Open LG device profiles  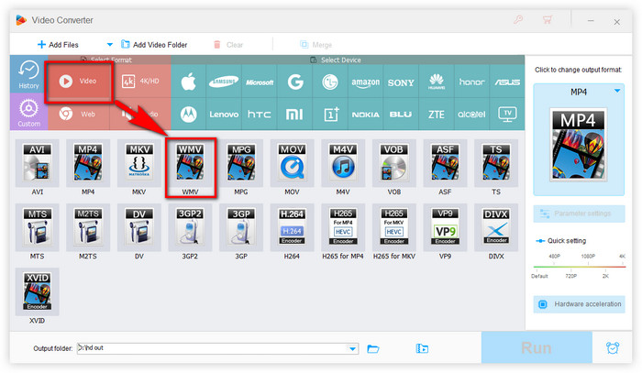330,82
